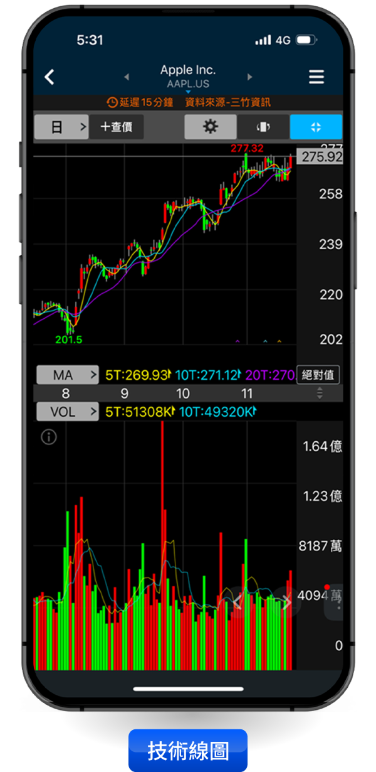Click the panel resize handle beside month axis
The height and width of the screenshot is (772, 376).
click(x=320, y=394)
